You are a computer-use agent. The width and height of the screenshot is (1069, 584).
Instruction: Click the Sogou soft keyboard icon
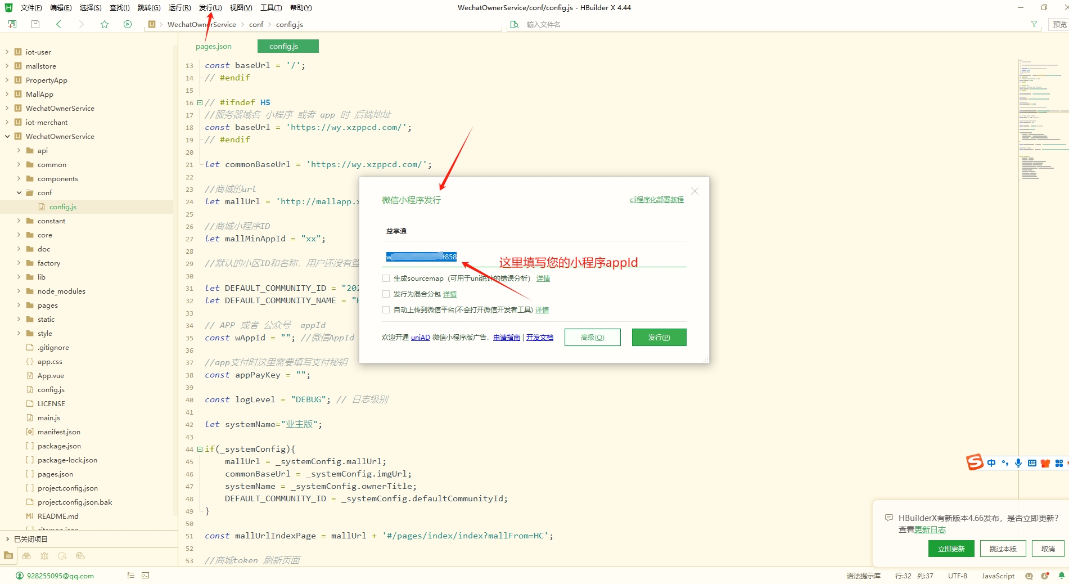click(x=1032, y=463)
